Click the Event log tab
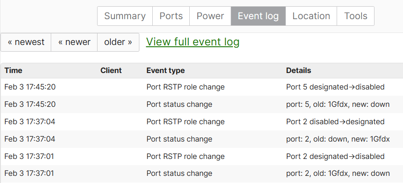 pyautogui.click(x=258, y=16)
